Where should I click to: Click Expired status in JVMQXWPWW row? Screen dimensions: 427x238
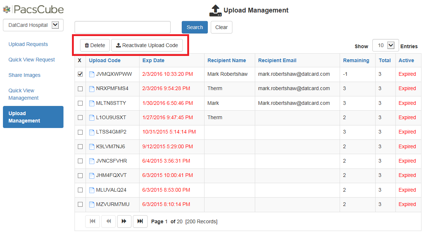click(x=407, y=74)
